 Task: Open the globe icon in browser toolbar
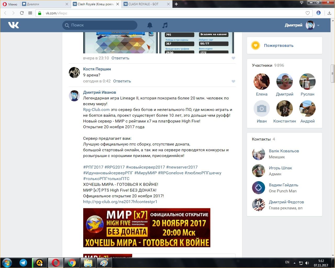[319, 13]
